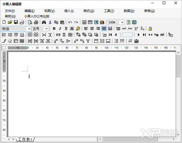Cut selection with scissors icon
Screen dimensions: 182x143
50,22
